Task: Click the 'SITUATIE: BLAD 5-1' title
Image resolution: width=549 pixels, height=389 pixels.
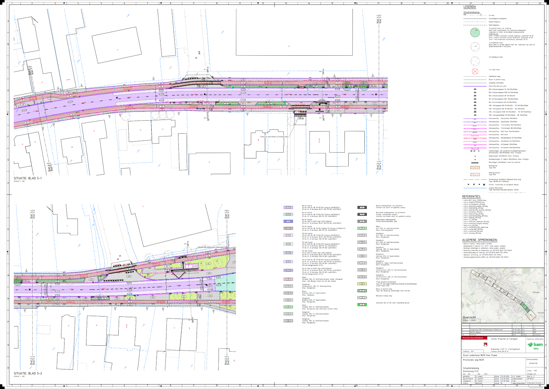Action: coord(28,178)
